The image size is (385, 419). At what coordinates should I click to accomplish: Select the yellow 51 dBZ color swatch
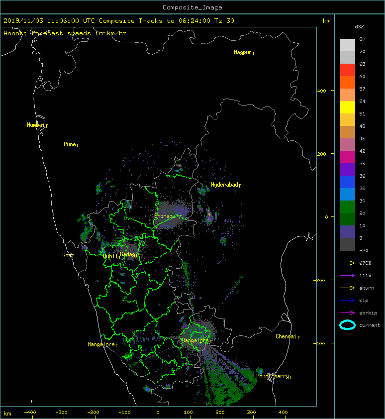347,107
